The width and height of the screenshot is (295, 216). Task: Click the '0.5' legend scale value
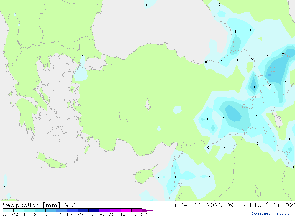[16, 214]
